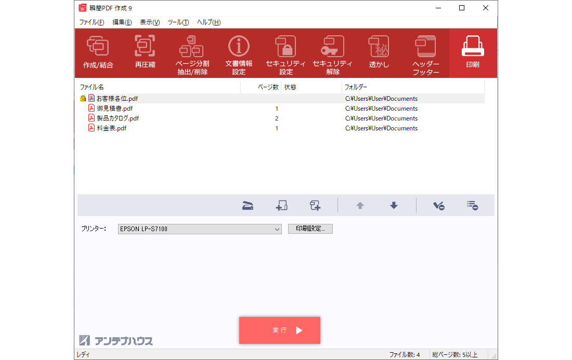Click the folder path of 御見積書.pdf row
The image size is (572, 360).
381,108
